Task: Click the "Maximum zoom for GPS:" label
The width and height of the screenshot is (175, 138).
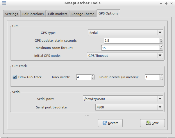Action: coord(54,48)
